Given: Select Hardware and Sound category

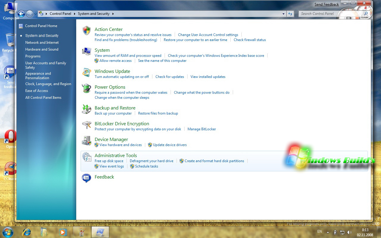Looking at the screenshot, I should coord(42,49).
